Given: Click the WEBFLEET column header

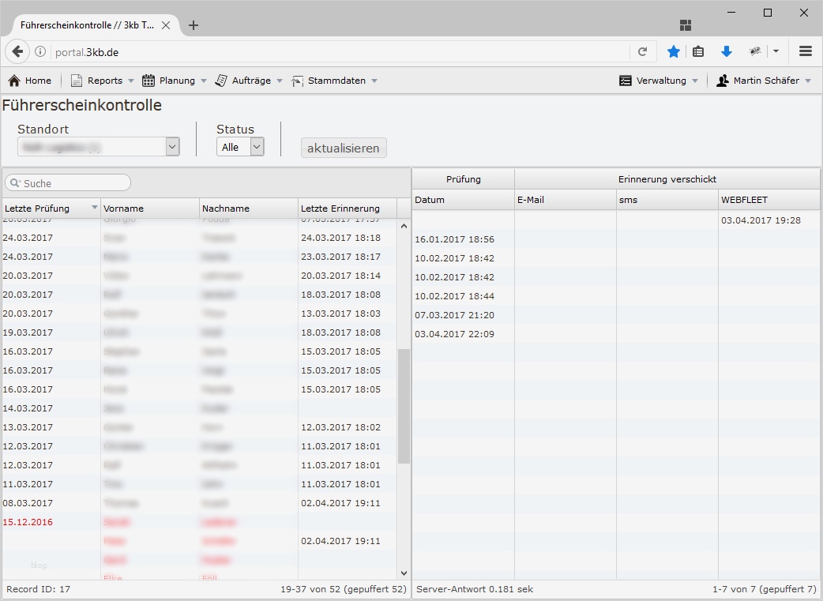Looking at the screenshot, I should coord(769,200).
